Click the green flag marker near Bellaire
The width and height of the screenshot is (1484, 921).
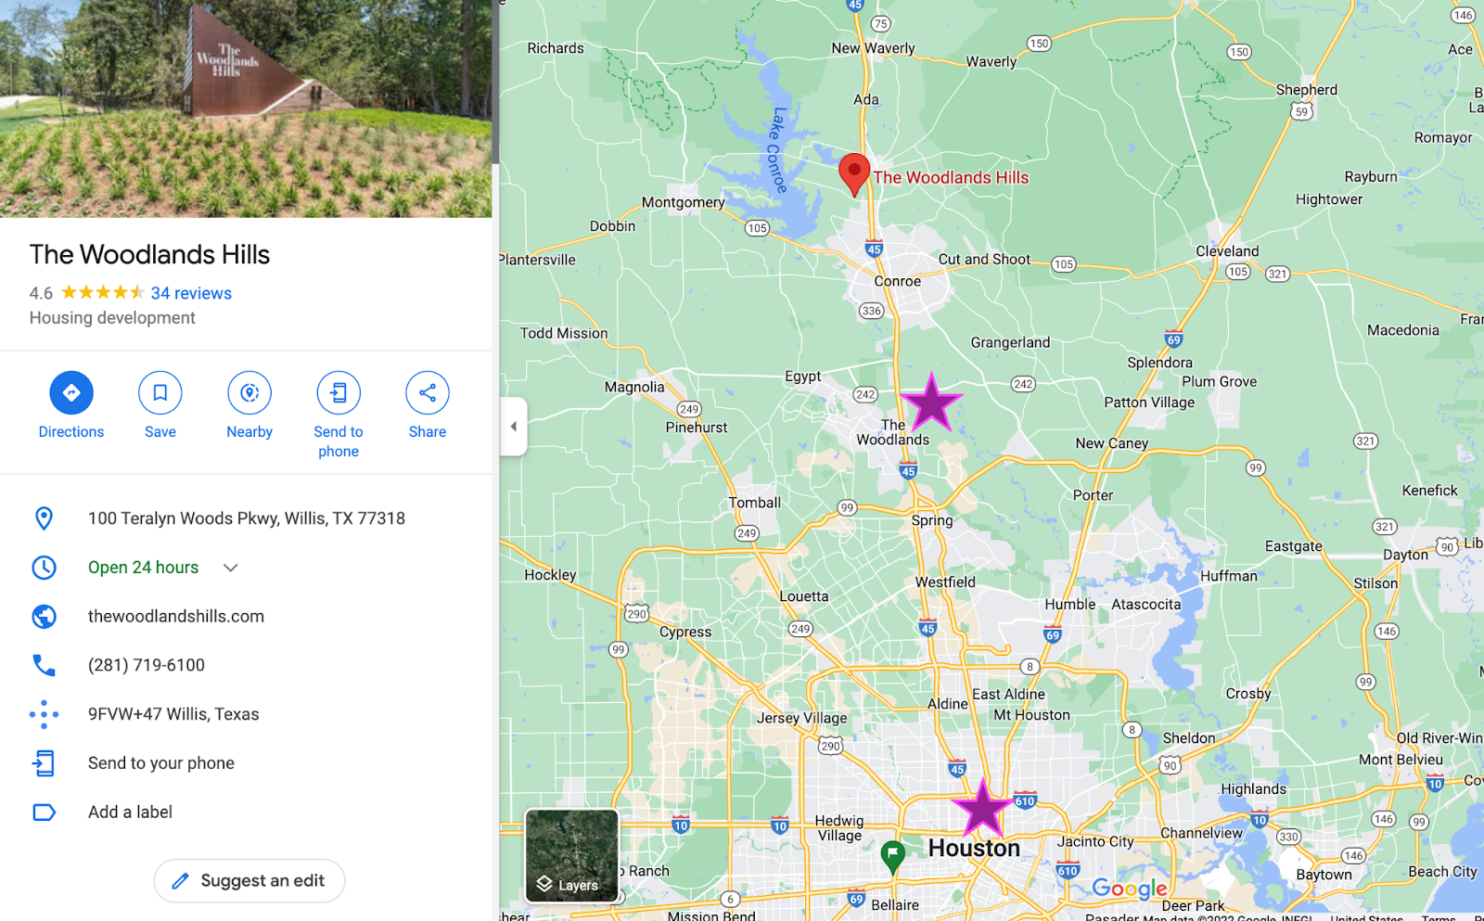892,857
